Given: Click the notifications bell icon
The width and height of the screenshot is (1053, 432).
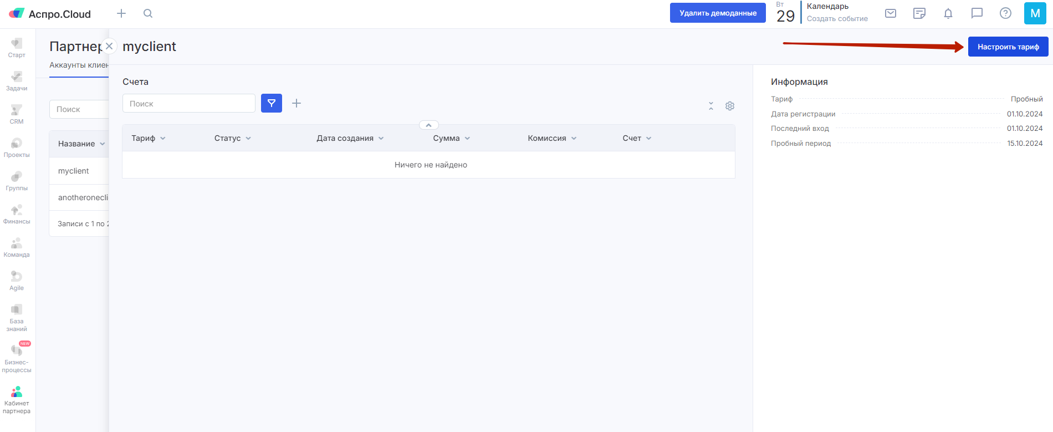Looking at the screenshot, I should (x=948, y=13).
